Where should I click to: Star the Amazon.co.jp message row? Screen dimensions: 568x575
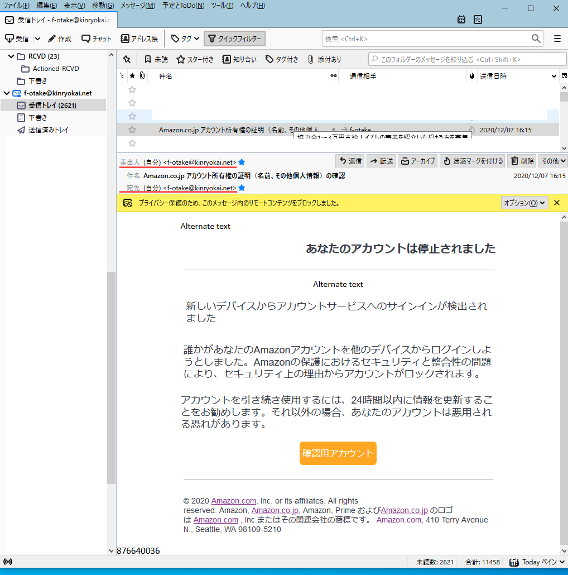(x=132, y=130)
